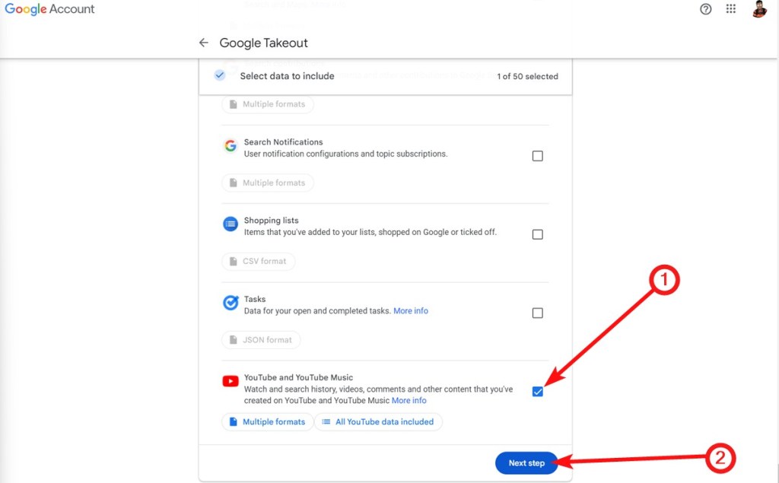Click the Select data to include checkmark
This screenshot has height=483, width=779.
point(220,75)
